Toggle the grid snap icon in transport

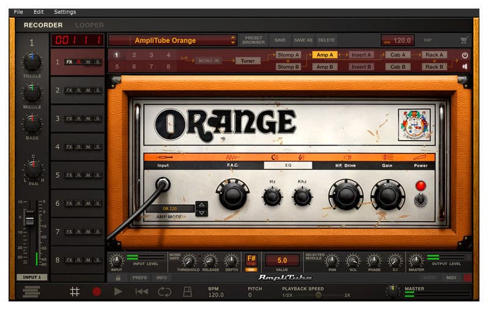point(74,292)
